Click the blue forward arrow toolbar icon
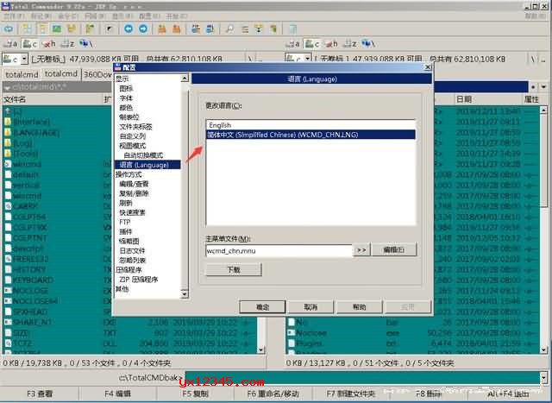The image size is (552, 403). click(x=143, y=28)
